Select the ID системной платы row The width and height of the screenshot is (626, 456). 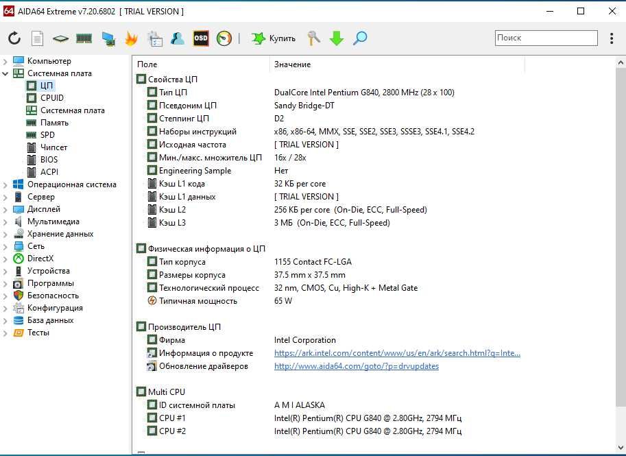point(236,405)
